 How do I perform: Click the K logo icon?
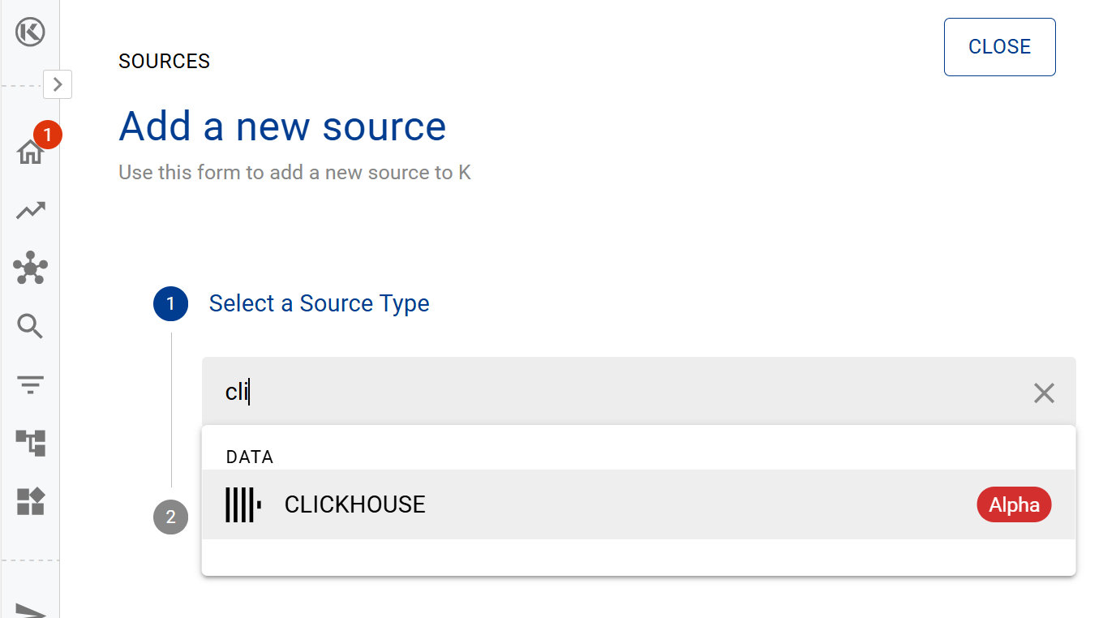click(x=30, y=32)
